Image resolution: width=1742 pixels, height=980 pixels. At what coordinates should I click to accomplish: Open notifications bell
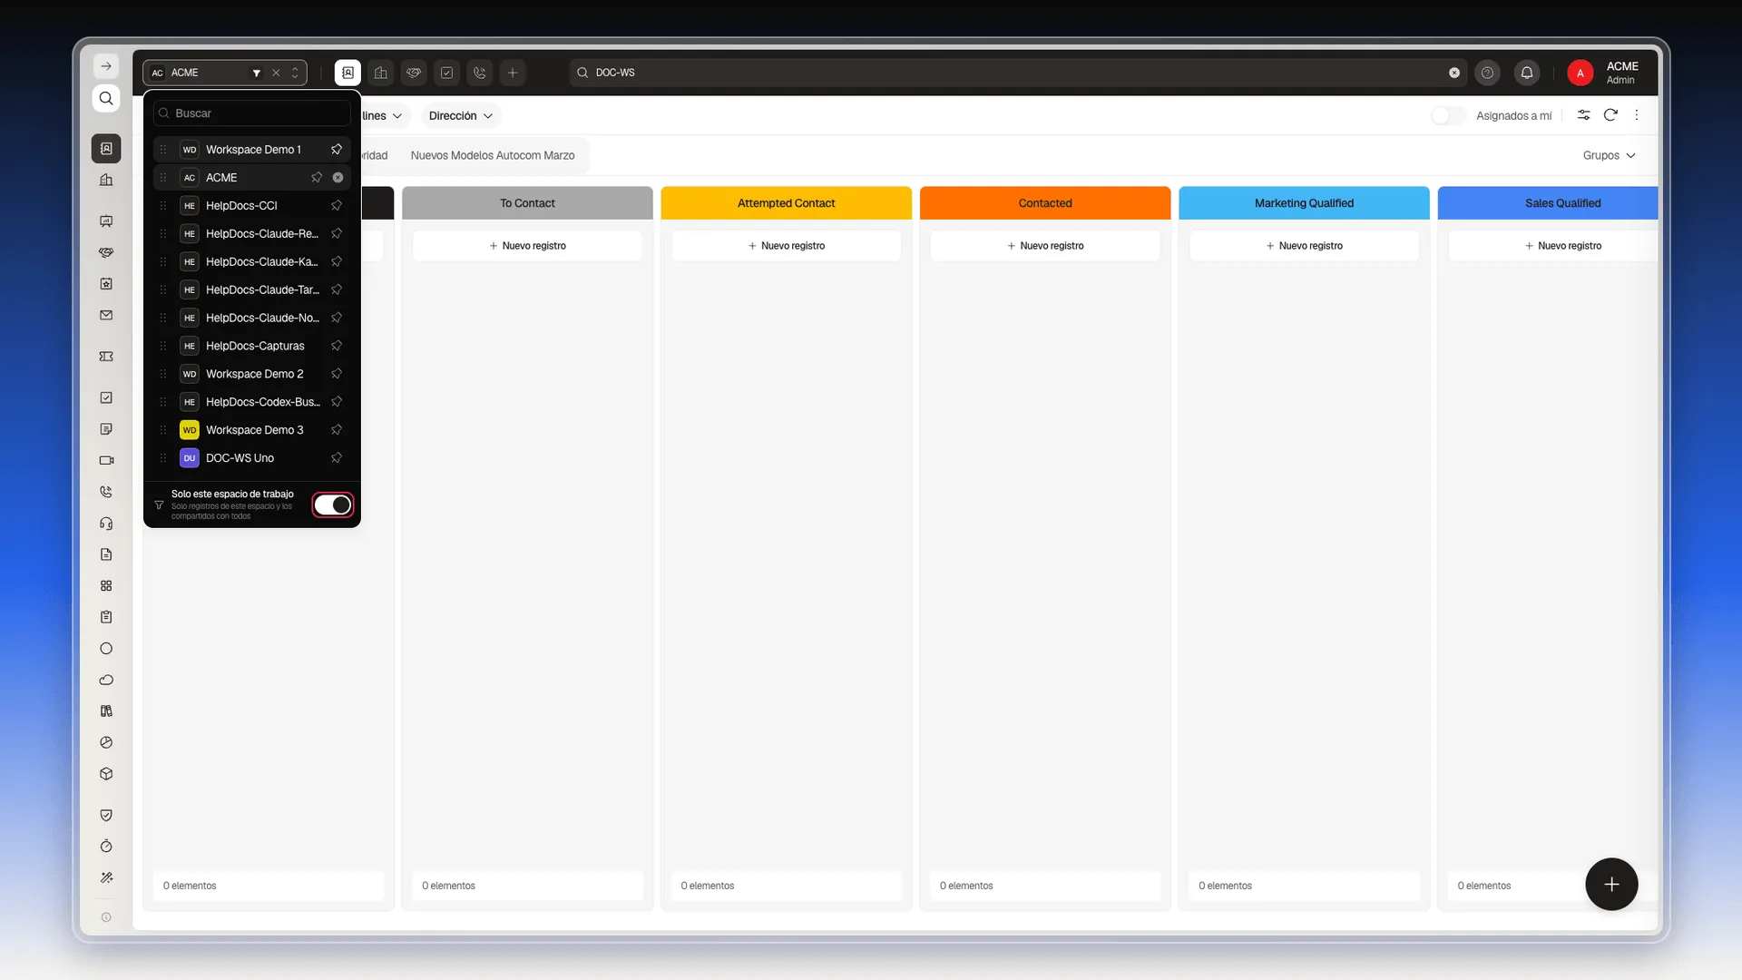point(1527,73)
